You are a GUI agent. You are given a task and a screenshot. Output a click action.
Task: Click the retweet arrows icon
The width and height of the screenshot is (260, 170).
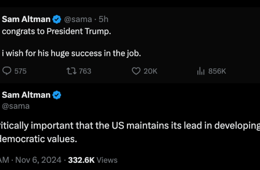[x=71, y=71]
